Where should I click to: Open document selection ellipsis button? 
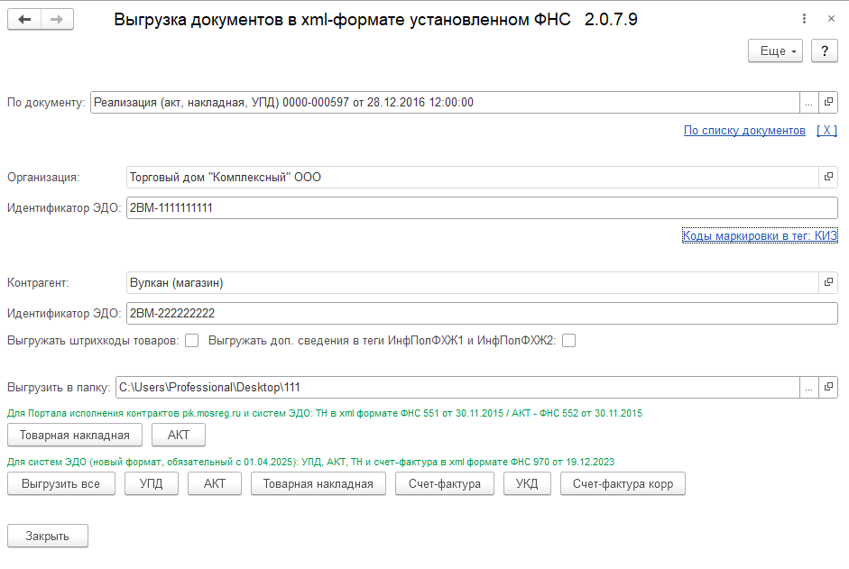809,102
